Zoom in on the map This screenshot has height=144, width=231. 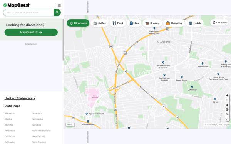point(227,95)
